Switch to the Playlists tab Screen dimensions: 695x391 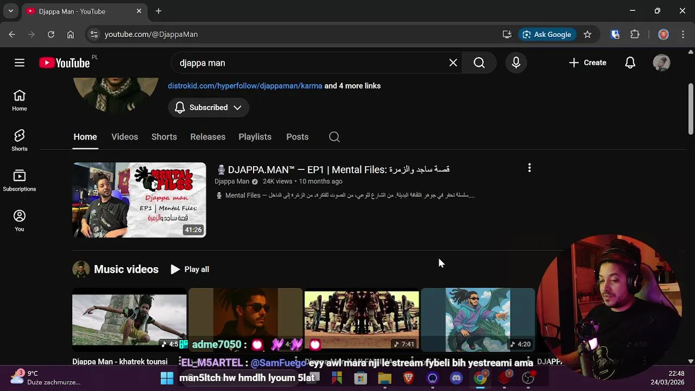tap(255, 137)
